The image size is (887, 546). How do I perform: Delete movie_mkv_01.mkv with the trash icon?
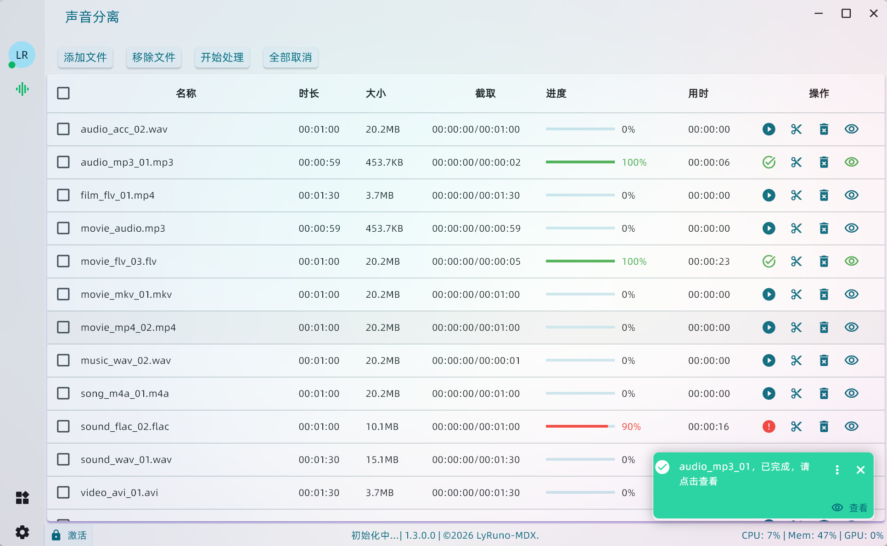tap(824, 294)
